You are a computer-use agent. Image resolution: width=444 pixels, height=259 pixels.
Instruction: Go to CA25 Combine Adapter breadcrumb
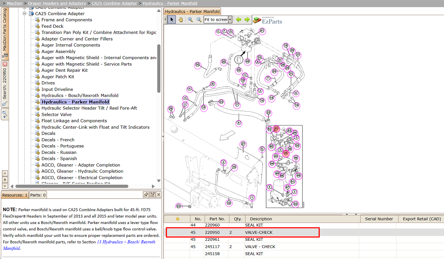pos(114,3)
